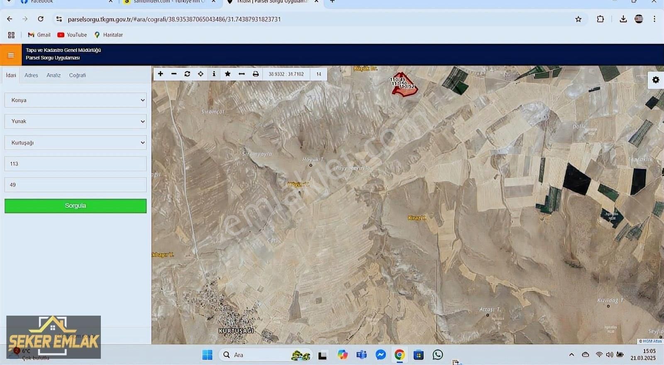Click the green Sorgula button
Screen dimensions: 664x365
(x=76, y=206)
